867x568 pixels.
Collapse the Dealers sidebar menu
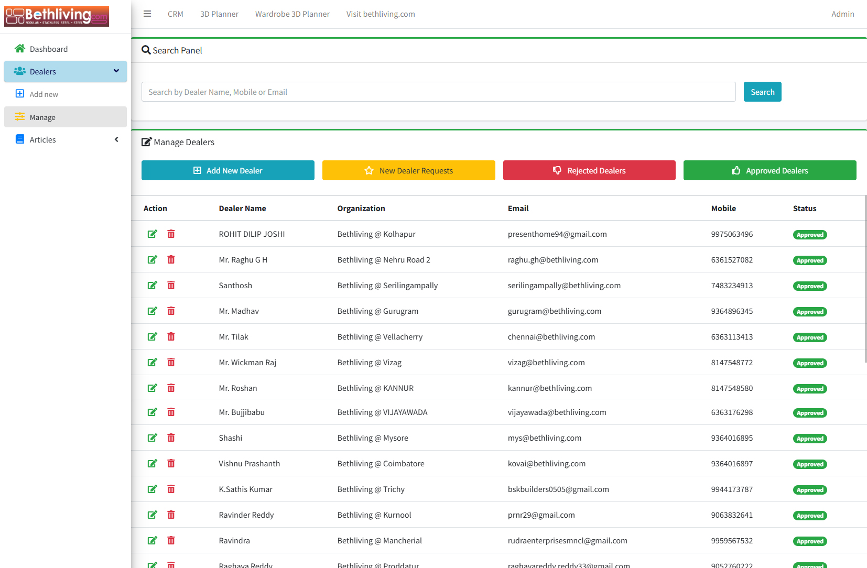pos(66,72)
